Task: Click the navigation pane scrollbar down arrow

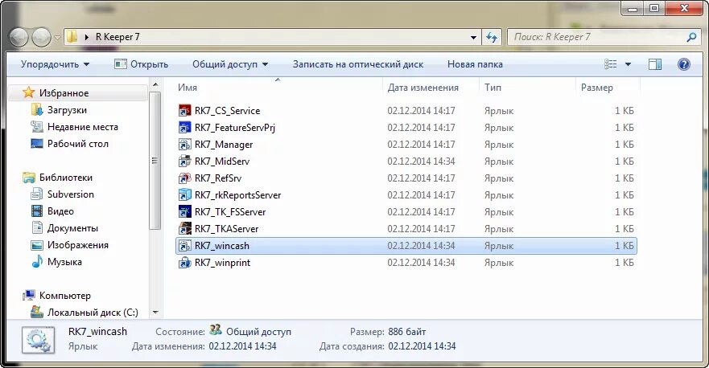Action: tap(155, 312)
